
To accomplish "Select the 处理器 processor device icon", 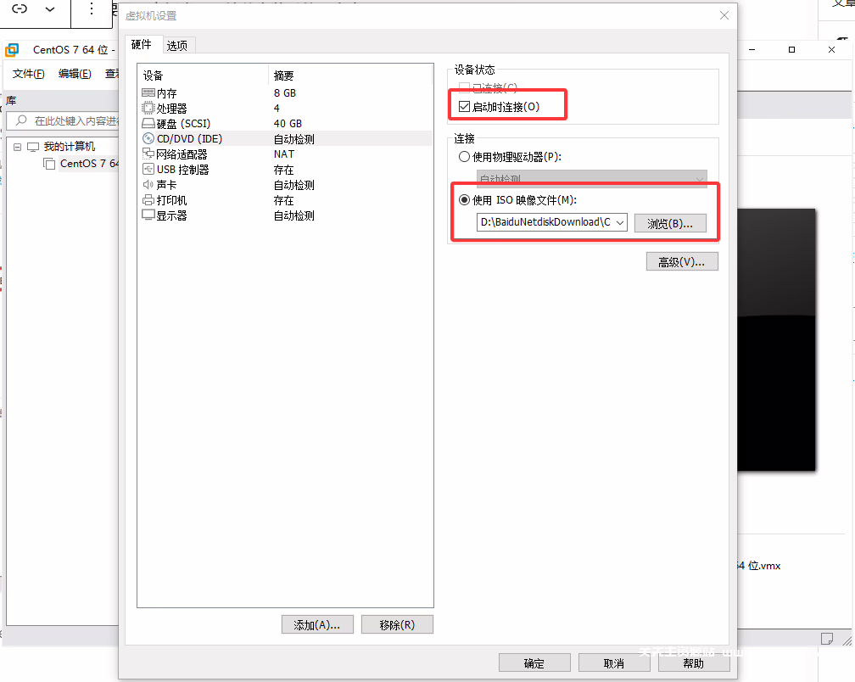I will coord(148,108).
